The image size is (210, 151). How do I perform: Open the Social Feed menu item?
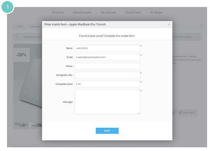pyautogui.click(x=133, y=13)
